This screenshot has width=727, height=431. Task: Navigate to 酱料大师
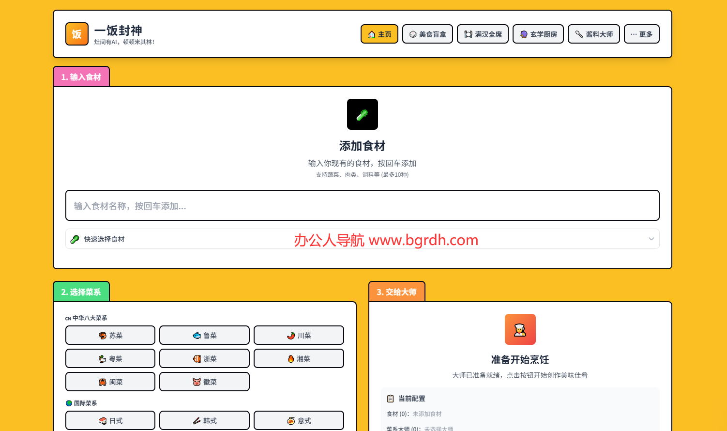pyautogui.click(x=593, y=34)
